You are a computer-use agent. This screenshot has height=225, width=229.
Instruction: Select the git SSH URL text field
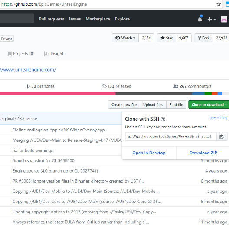171,137
